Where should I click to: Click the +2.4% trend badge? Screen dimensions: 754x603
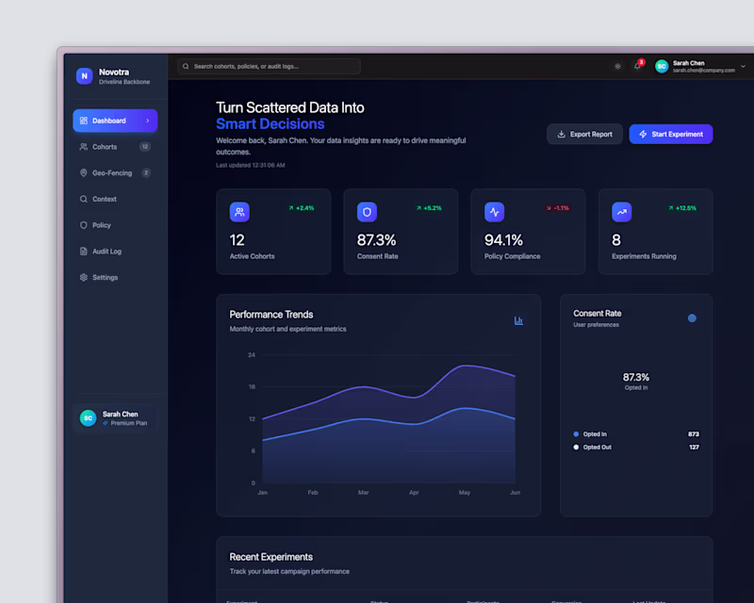click(x=302, y=208)
